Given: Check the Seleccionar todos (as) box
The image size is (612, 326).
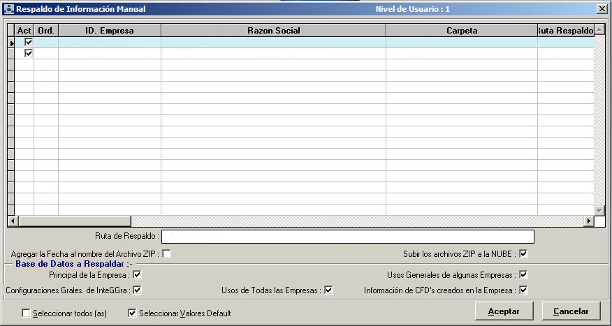Looking at the screenshot, I should (x=27, y=313).
